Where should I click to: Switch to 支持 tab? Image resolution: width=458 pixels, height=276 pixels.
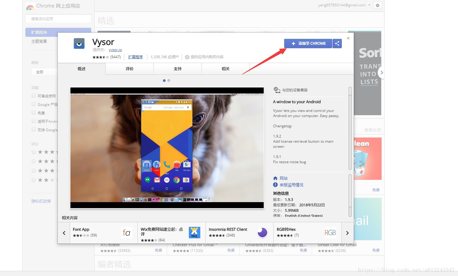[178, 69]
